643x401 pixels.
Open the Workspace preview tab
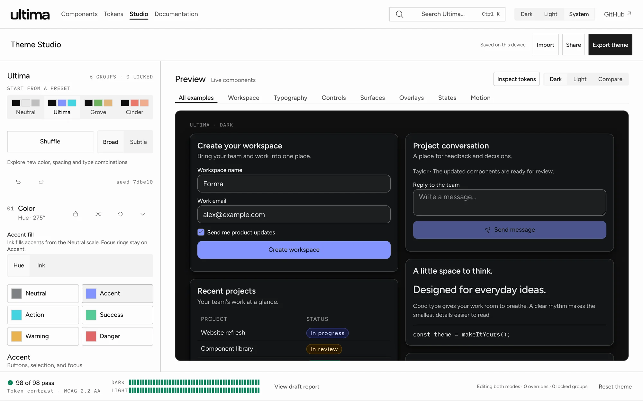click(x=243, y=98)
